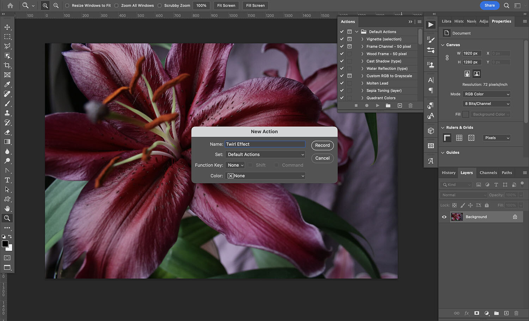The height and width of the screenshot is (321, 529).
Task: Cancel the New Action dialog
Action: tap(322, 158)
